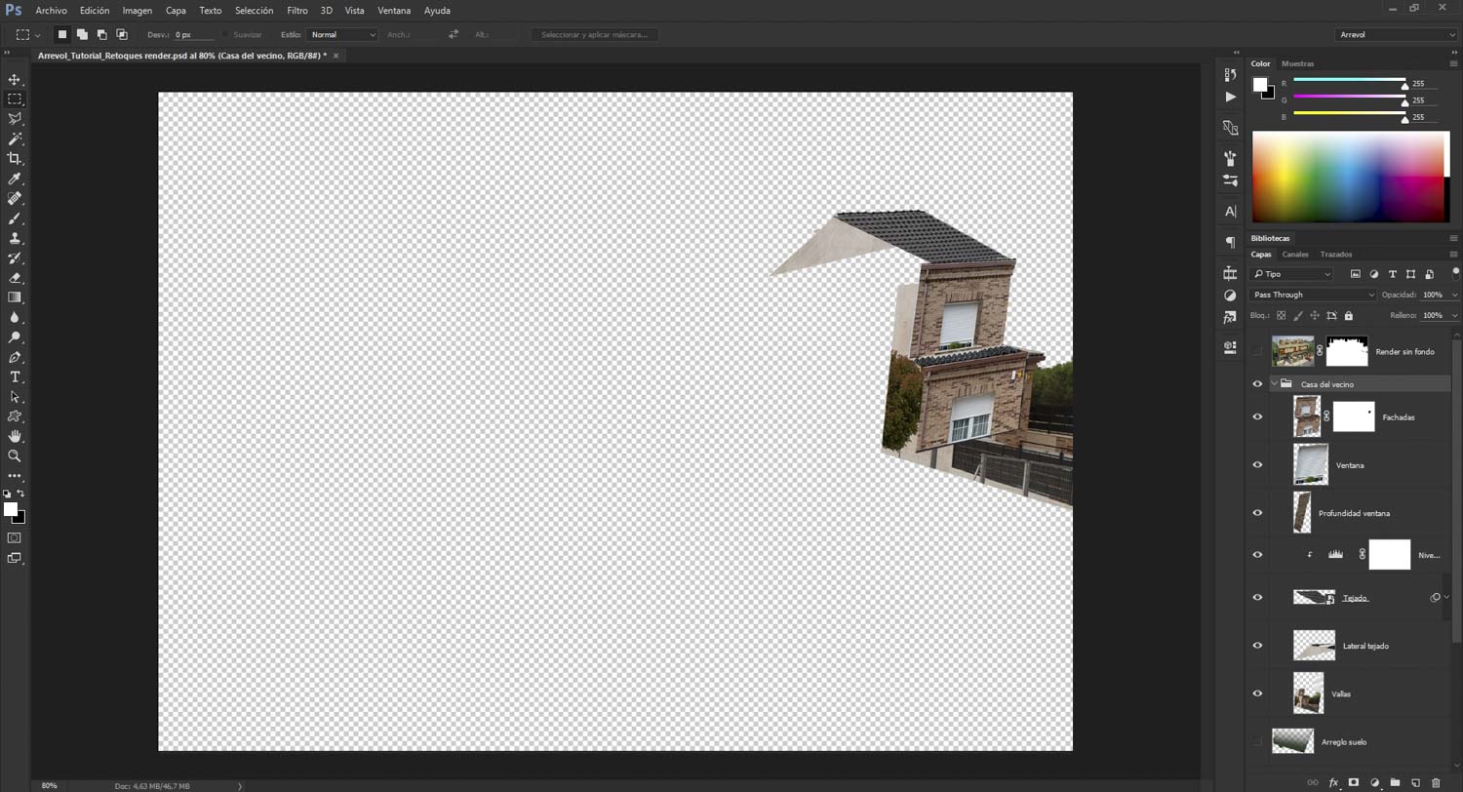
Task: Hide the Lateral tejado layer
Action: click(x=1257, y=646)
